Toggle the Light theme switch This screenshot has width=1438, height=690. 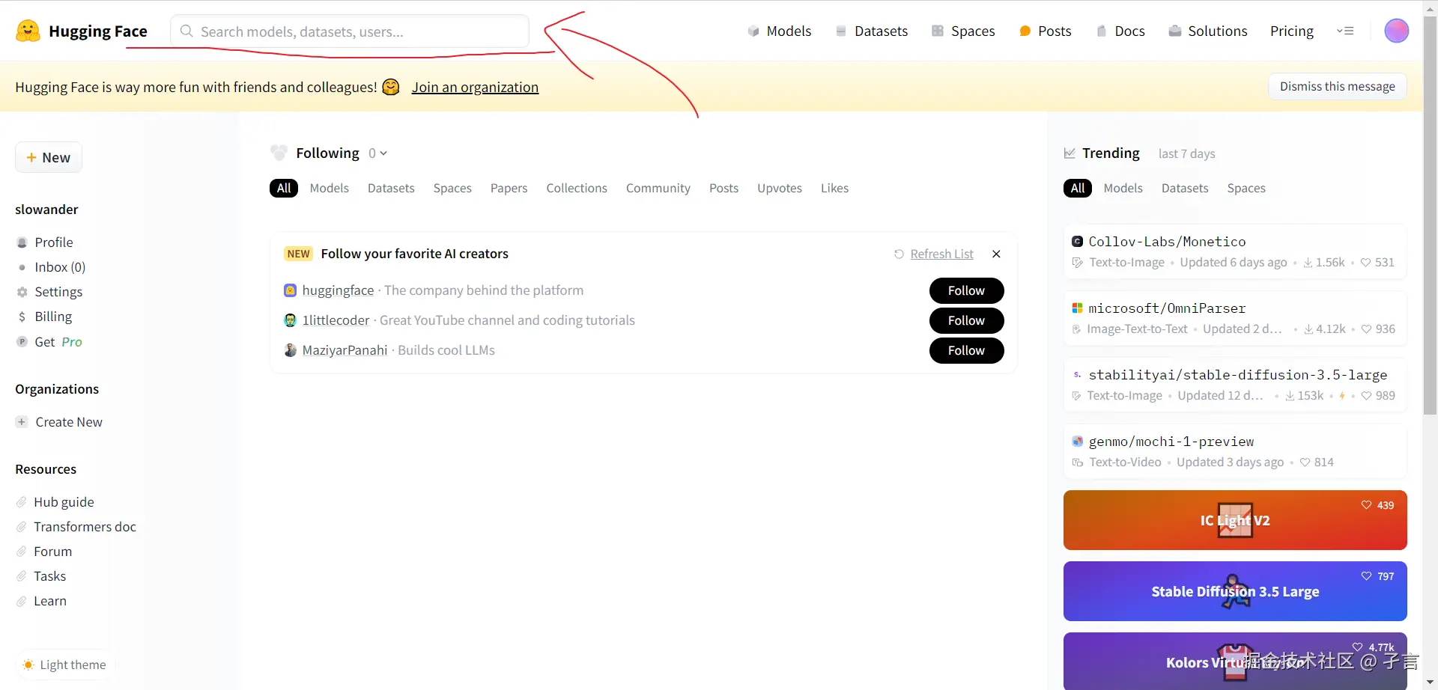pyautogui.click(x=64, y=665)
